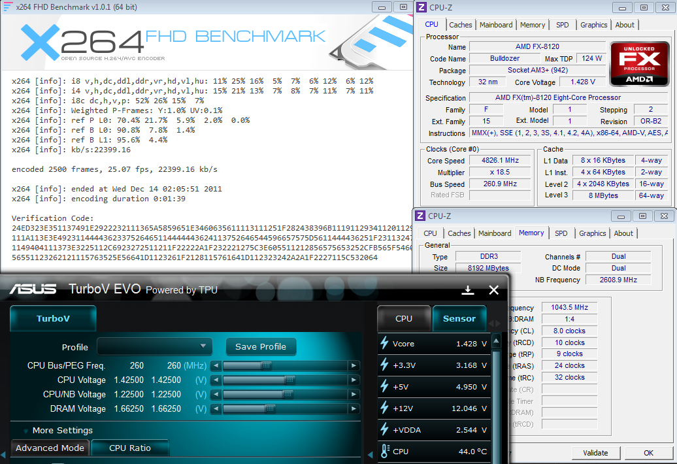The width and height of the screenshot is (677, 464).
Task: Click the Validate button in CPU-Z
Action: 595,453
